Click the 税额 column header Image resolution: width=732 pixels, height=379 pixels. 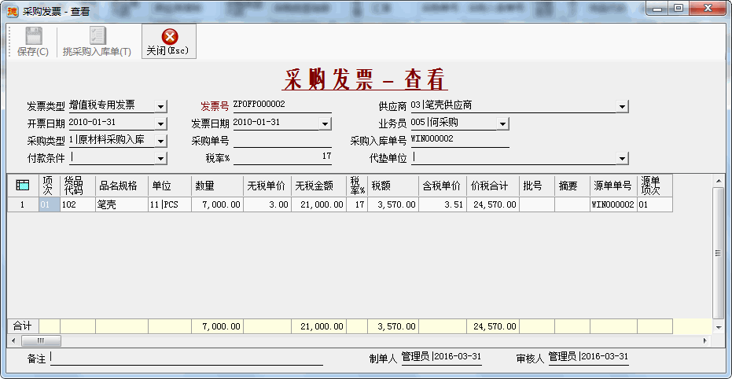tap(393, 186)
